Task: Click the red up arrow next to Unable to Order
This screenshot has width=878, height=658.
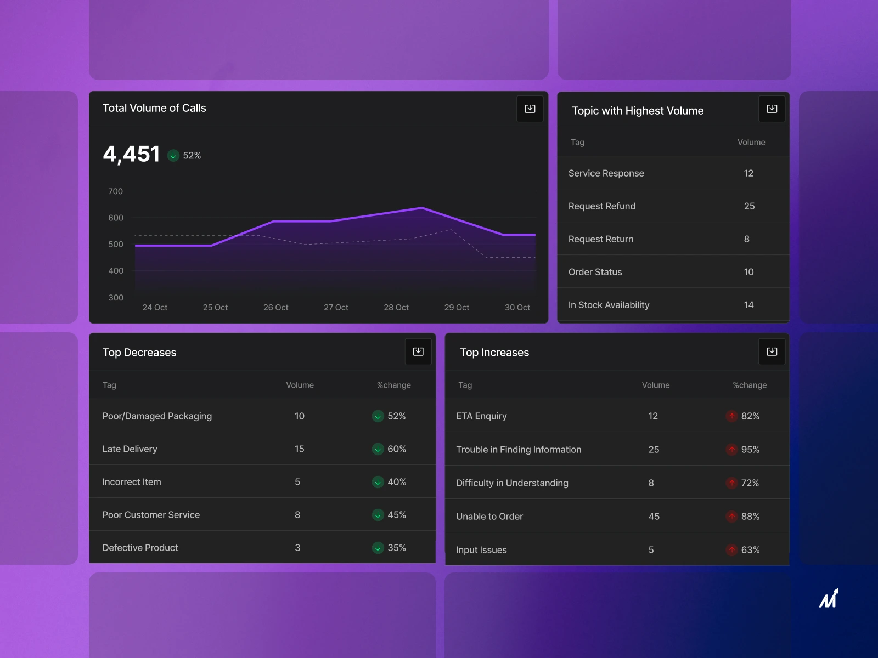Action: pos(732,516)
